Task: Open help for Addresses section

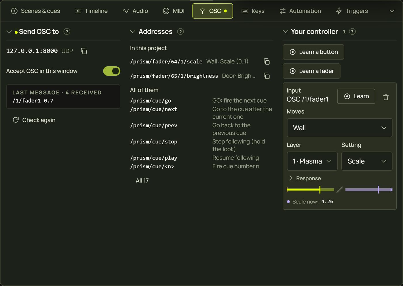Action: [180, 32]
